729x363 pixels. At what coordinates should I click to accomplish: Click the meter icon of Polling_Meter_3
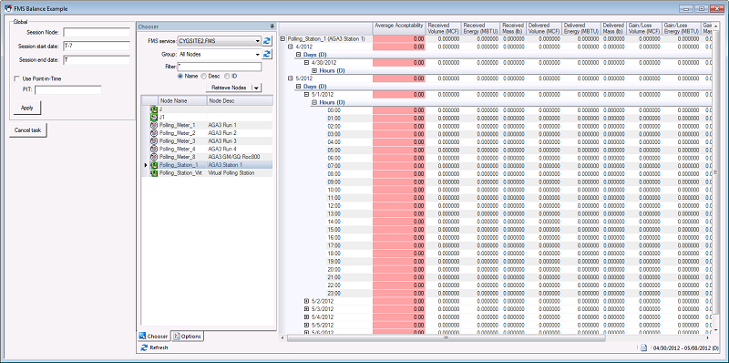(154, 140)
